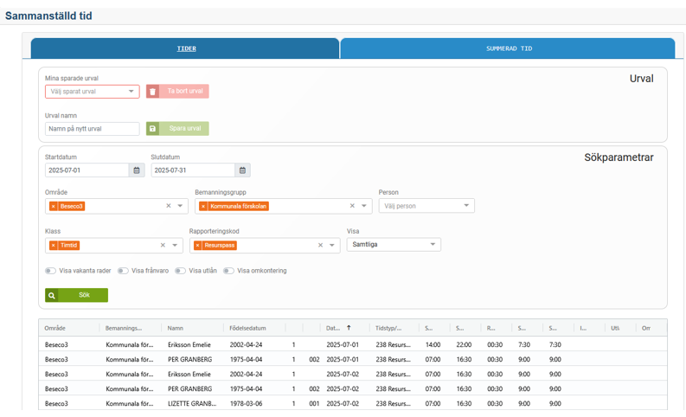This screenshot has width=686, height=417.
Task: Remove the Timtid tag from Klass
Action: [x=54, y=246]
